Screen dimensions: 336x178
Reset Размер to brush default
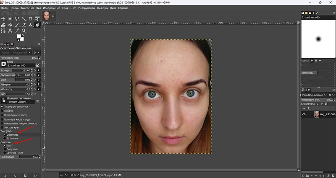click(35, 70)
